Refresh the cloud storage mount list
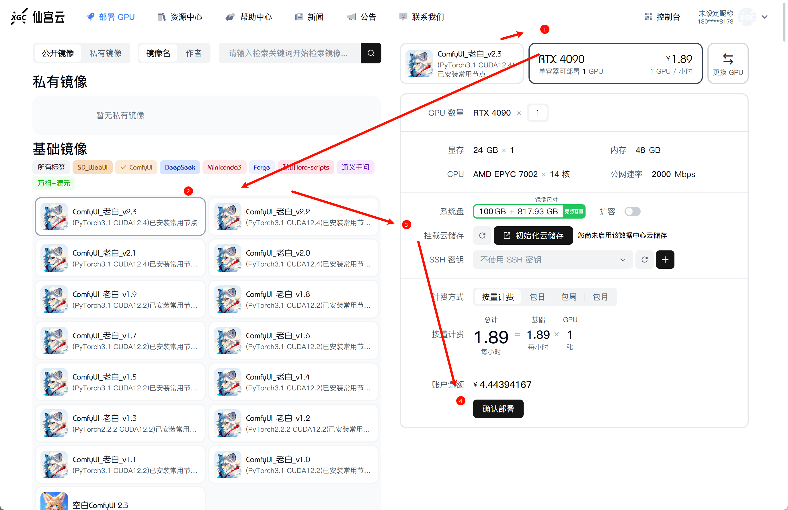This screenshot has width=788, height=510. point(482,235)
